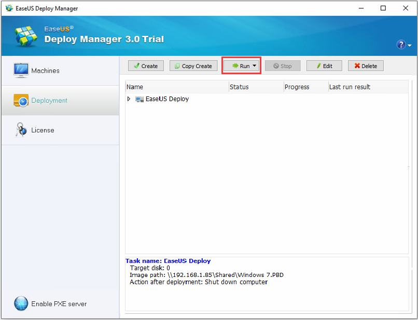Click the Task name: EaseUS Deploy text
This screenshot has height=320, width=418.
[x=168, y=261]
